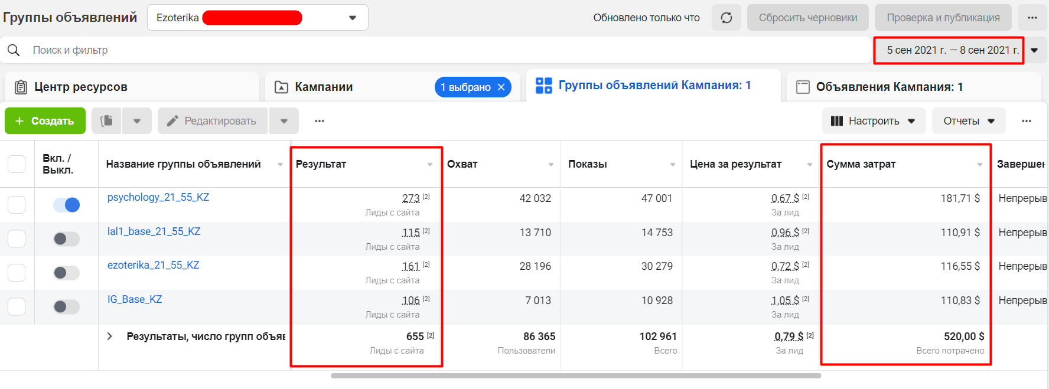Switch to the Объявления Кампания tab
The image size is (1049, 389).
tap(889, 87)
